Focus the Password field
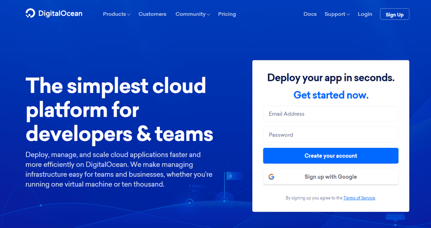The height and width of the screenshot is (228, 431). (x=331, y=135)
